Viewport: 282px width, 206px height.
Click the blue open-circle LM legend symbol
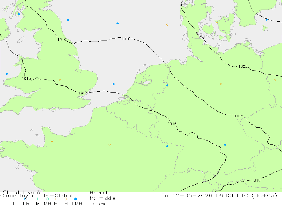[26, 199]
